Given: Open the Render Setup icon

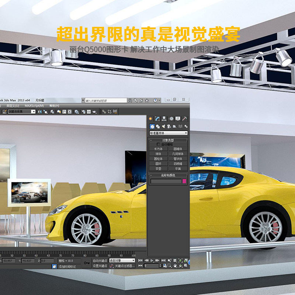Looking at the screenshot, I should 83,112.
